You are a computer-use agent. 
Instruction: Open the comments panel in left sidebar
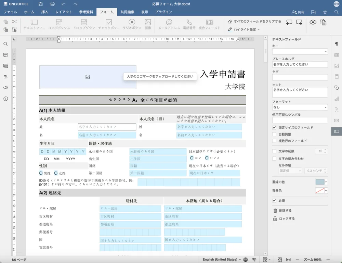pos(5,55)
